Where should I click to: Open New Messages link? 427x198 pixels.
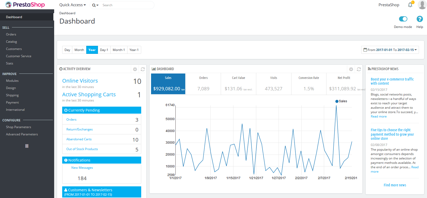(x=82, y=168)
